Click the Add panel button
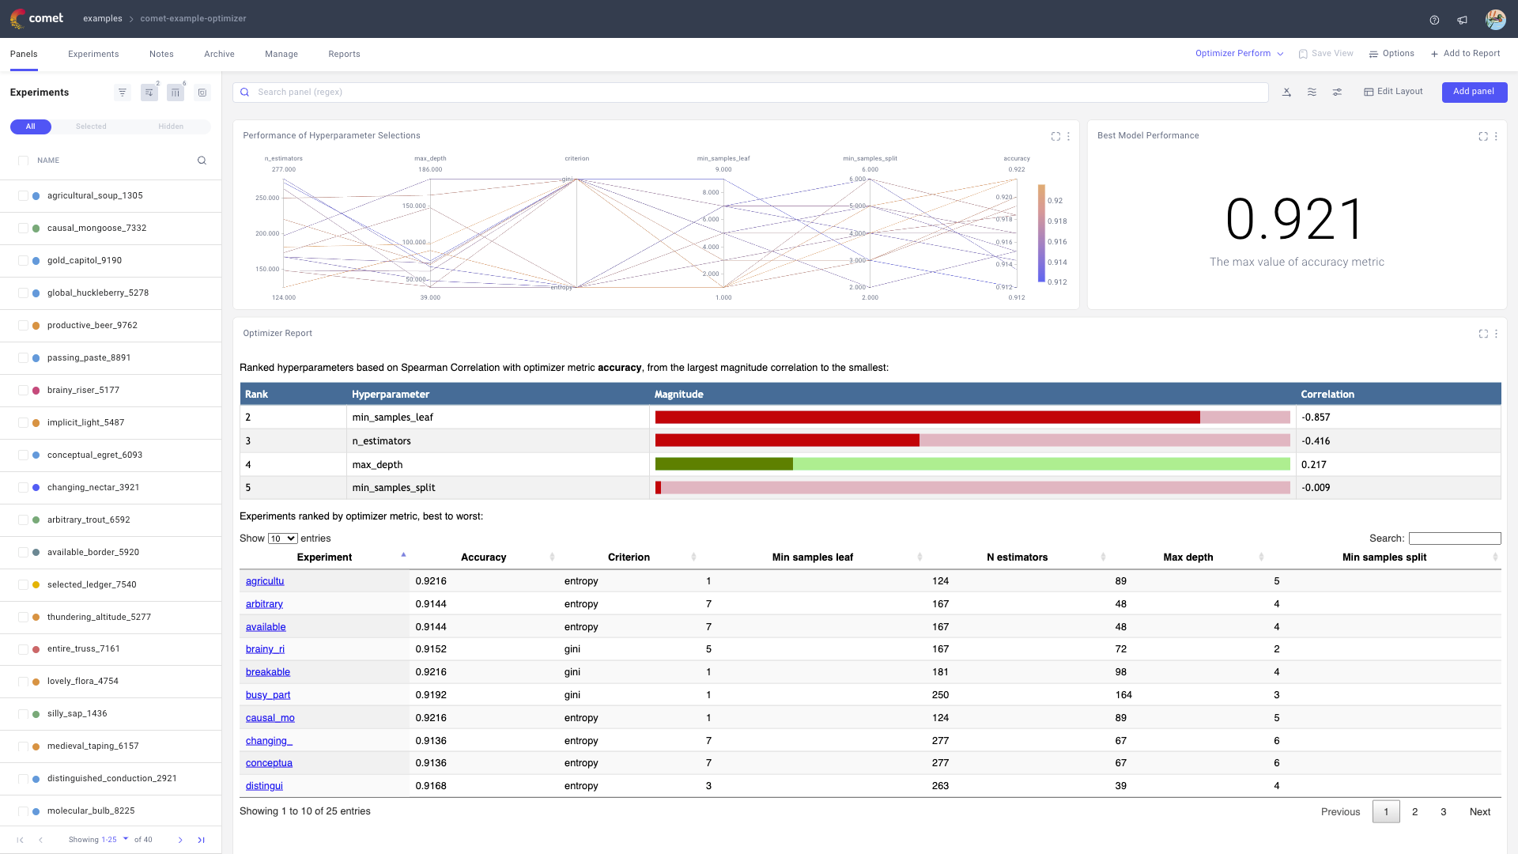1518x854 pixels. [x=1474, y=92]
